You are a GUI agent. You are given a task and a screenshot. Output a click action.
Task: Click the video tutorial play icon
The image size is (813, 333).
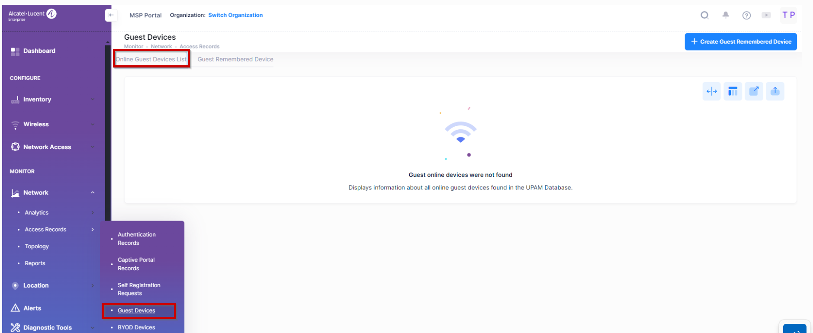tap(766, 15)
